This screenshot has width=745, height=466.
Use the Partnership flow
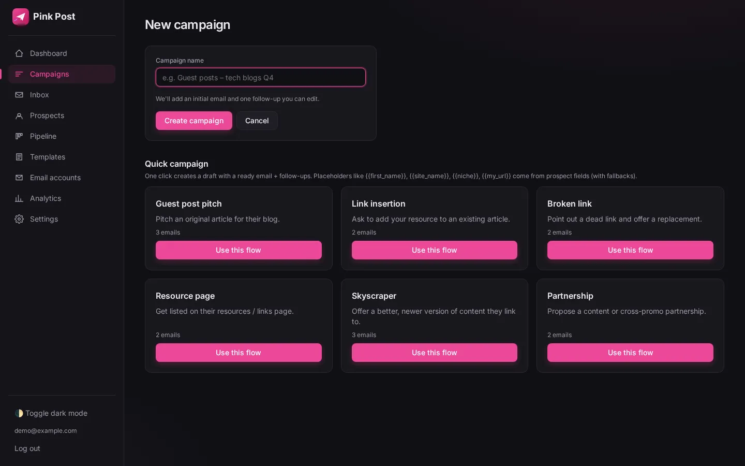click(x=630, y=353)
